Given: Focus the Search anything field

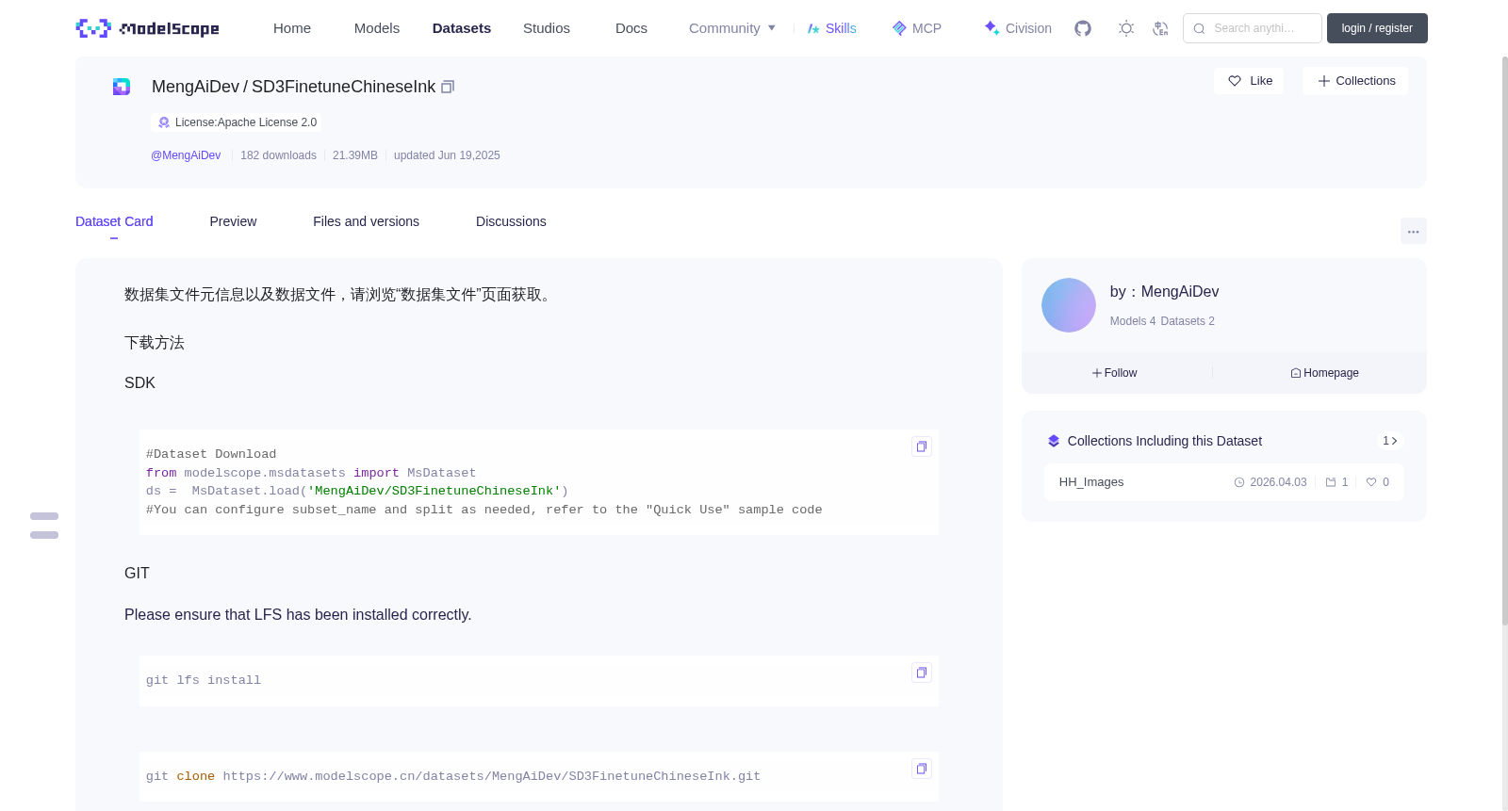Looking at the screenshot, I should pyautogui.click(x=1253, y=28).
